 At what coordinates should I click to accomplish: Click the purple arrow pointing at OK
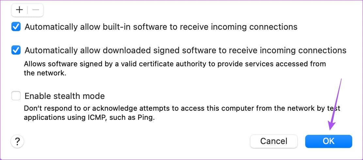tap(335, 105)
